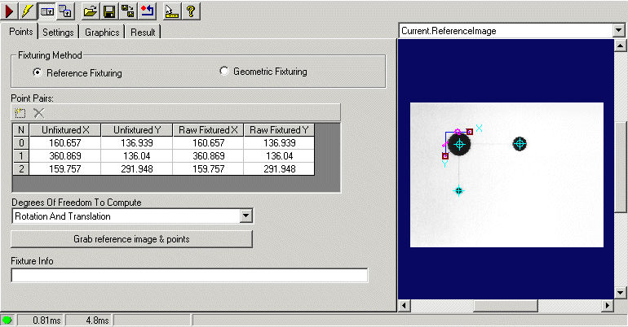
Task: Save using the floppy disk icon
Action: (109, 11)
